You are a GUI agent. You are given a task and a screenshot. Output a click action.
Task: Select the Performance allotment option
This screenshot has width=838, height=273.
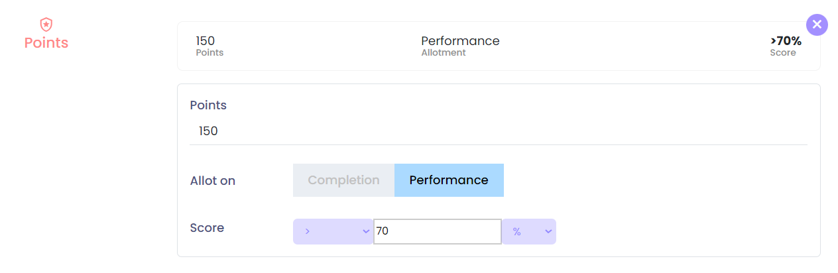point(449,180)
